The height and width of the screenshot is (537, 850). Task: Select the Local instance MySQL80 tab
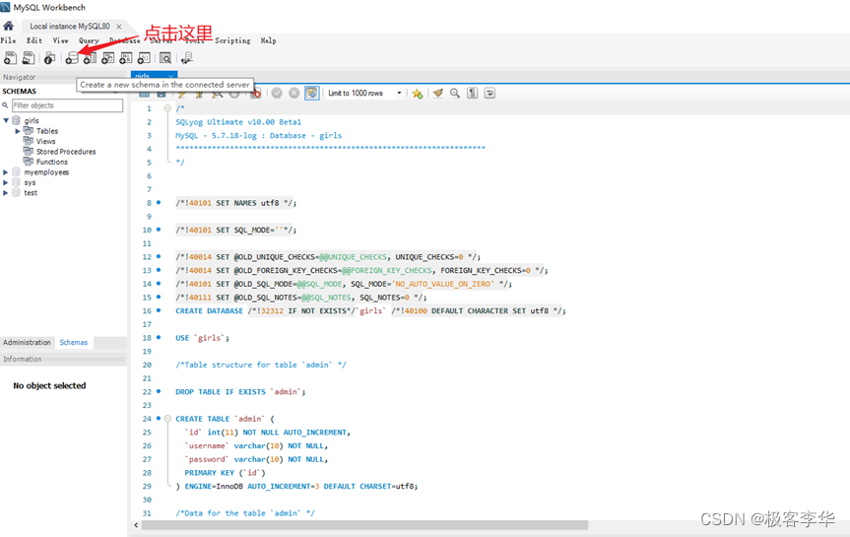(x=69, y=26)
